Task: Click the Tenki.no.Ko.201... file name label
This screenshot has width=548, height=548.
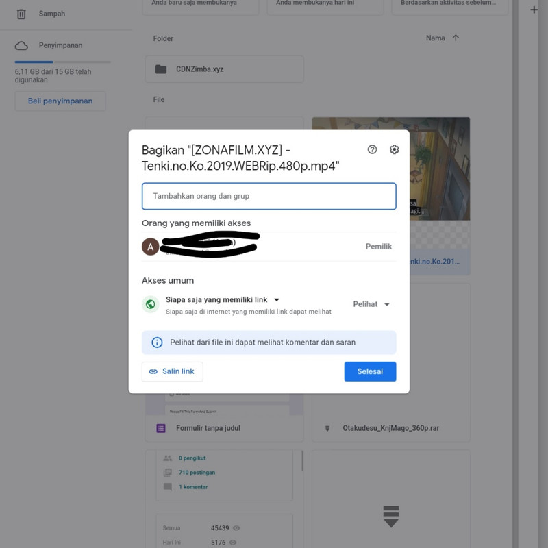Action: pyautogui.click(x=435, y=262)
